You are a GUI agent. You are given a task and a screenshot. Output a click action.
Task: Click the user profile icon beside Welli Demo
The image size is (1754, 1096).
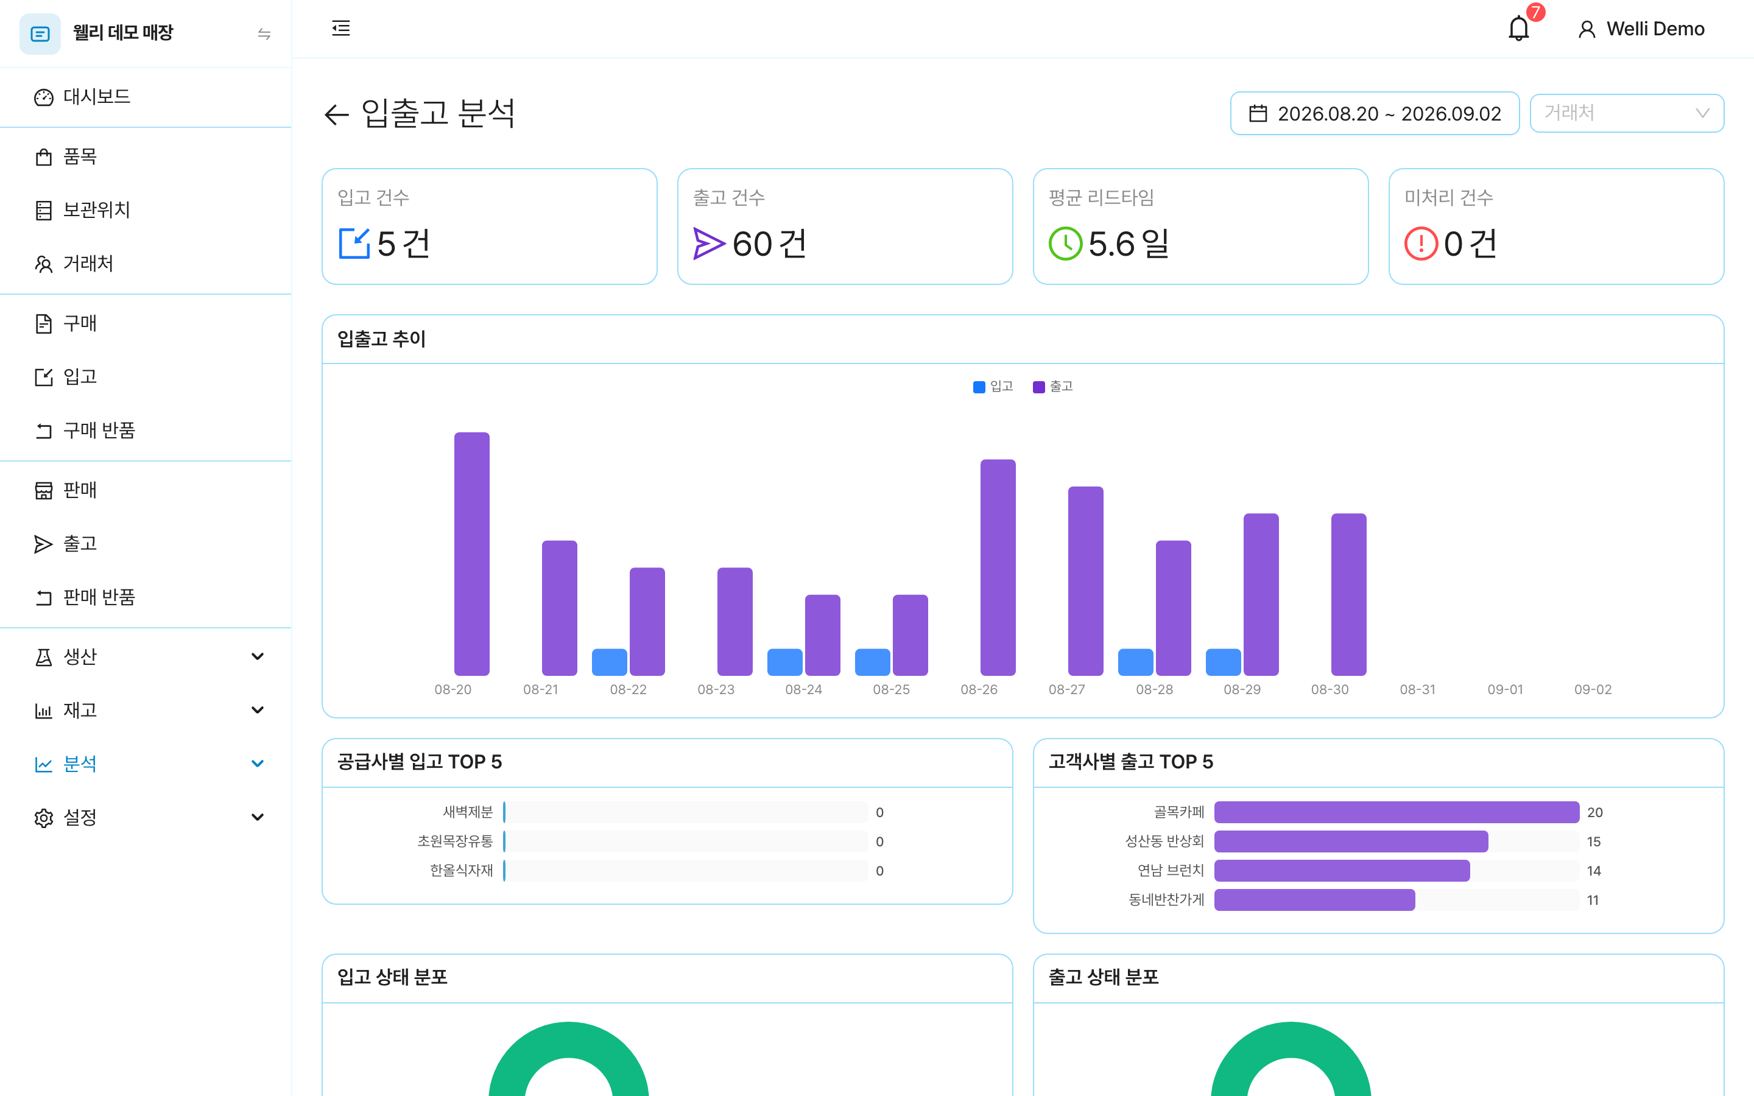click(x=1587, y=29)
